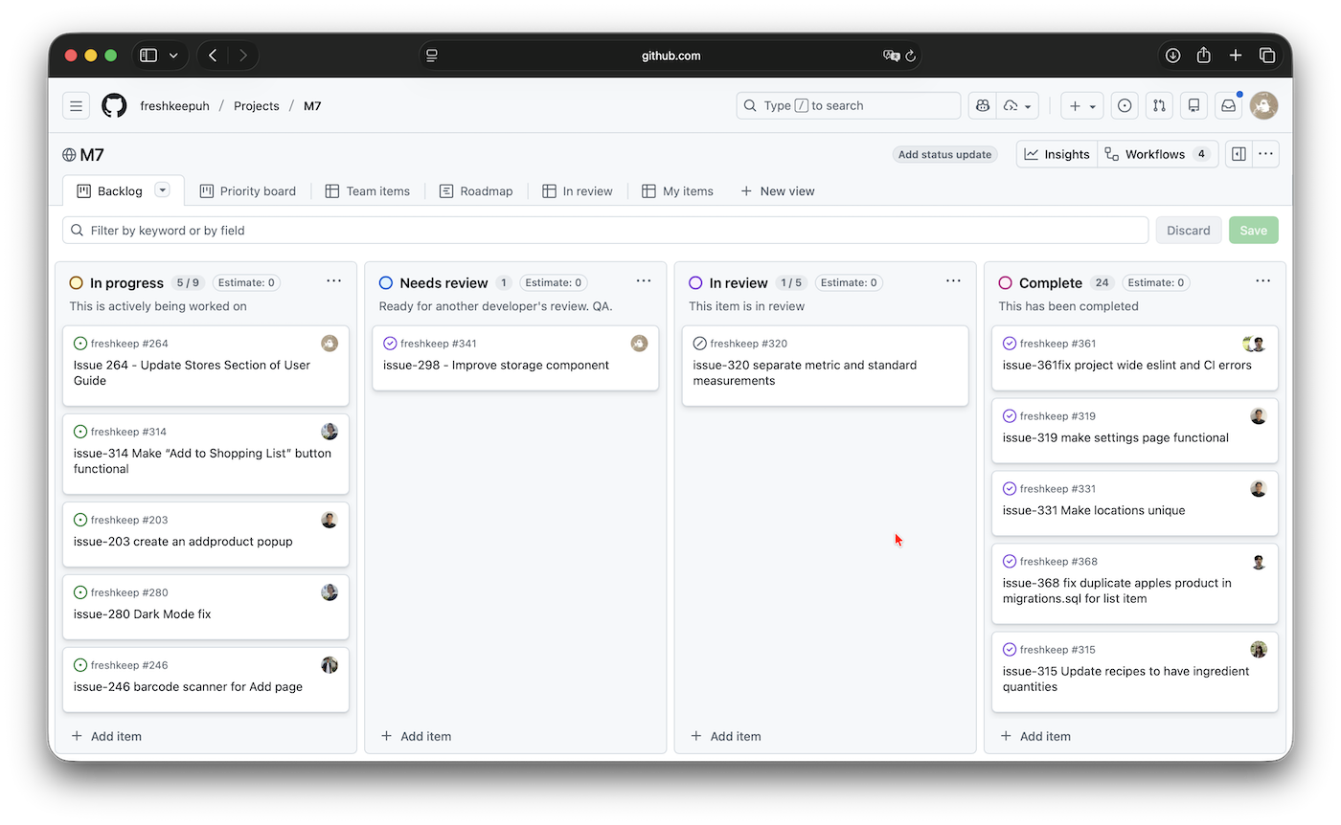Viewport: 1341px width, 825px height.
Task: Toggle the Safari sidebar button
Action: click(x=148, y=56)
